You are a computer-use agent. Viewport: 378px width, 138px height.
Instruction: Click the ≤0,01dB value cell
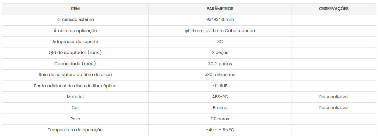coord(220,86)
